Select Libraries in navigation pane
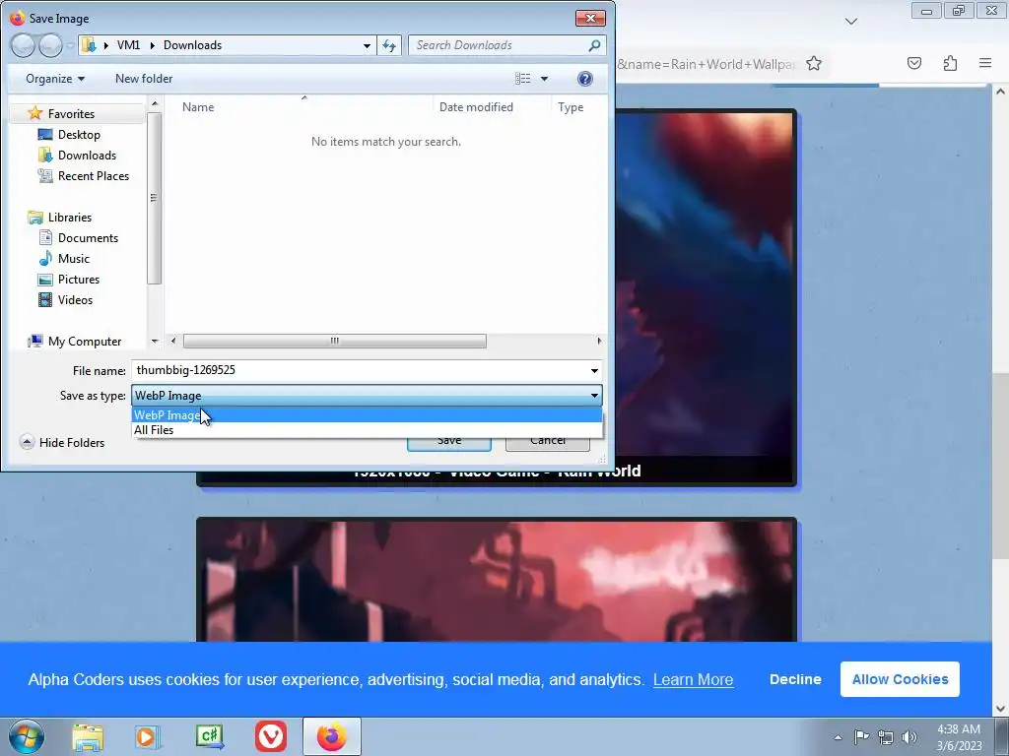 tap(70, 218)
